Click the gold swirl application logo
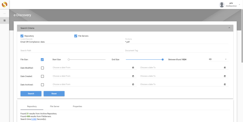The image size is (243, 122). tap(5, 5)
